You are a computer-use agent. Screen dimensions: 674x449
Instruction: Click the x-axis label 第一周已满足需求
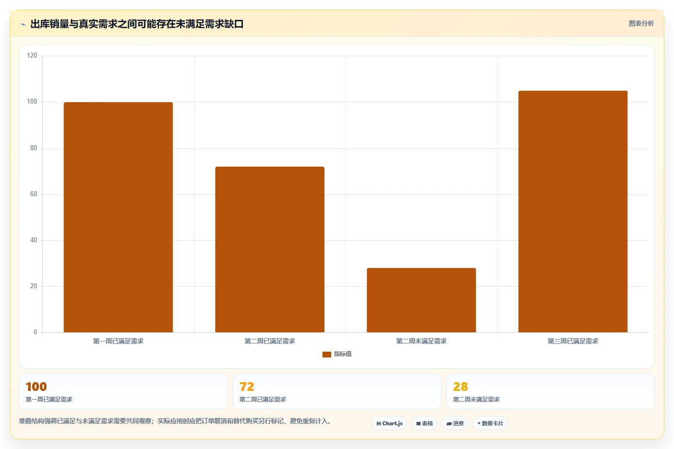click(x=118, y=341)
